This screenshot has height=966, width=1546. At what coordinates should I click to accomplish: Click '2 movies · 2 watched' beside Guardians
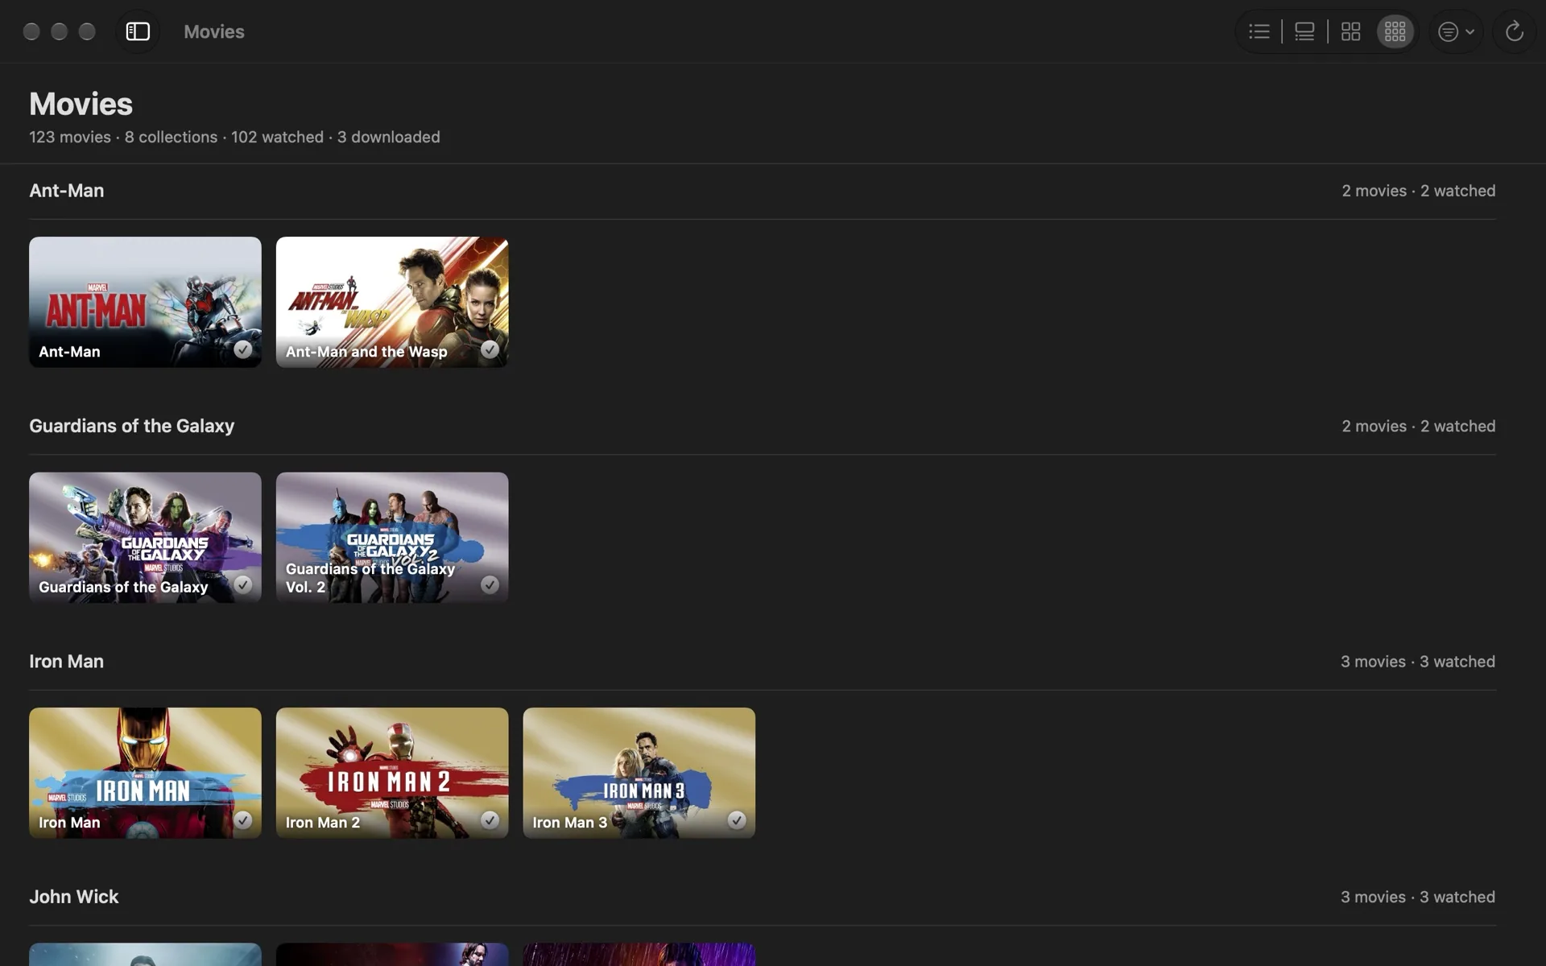coord(1419,426)
